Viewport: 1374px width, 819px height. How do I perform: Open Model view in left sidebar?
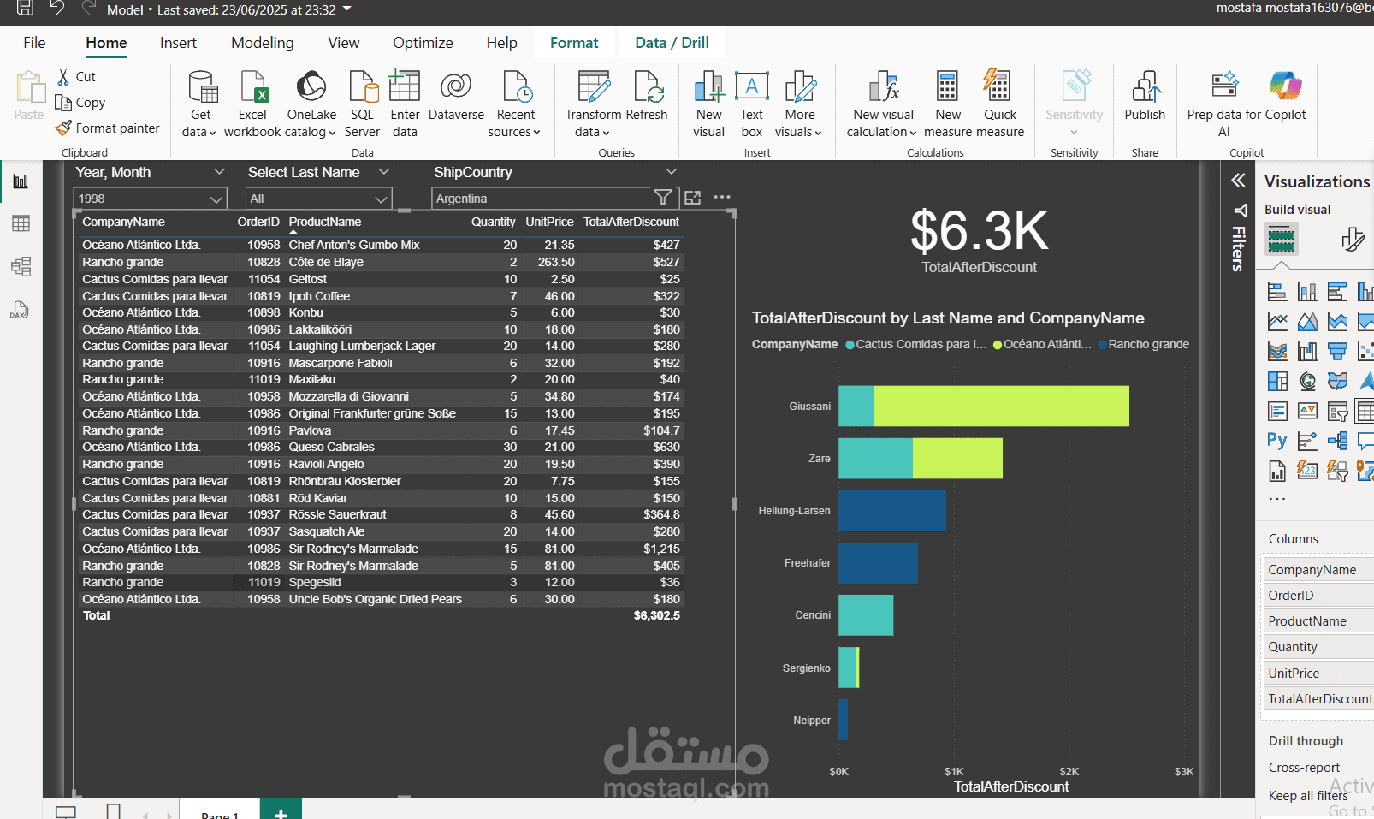point(21,267)
